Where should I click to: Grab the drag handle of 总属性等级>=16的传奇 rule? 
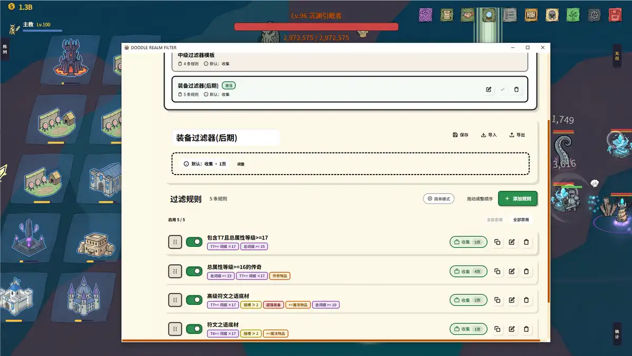click(175, 271)
